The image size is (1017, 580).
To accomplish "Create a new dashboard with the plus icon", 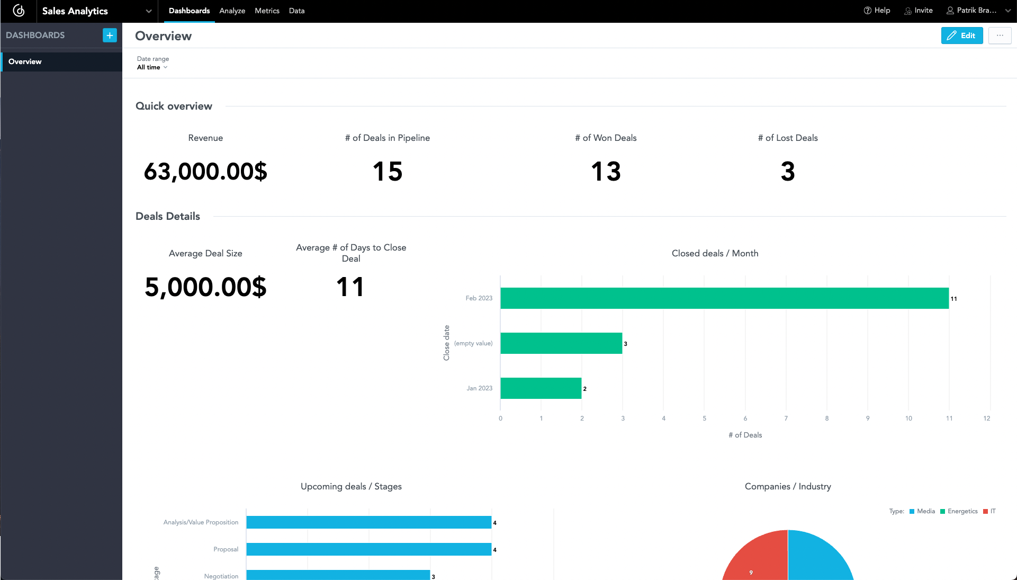I will click(110, 35).
